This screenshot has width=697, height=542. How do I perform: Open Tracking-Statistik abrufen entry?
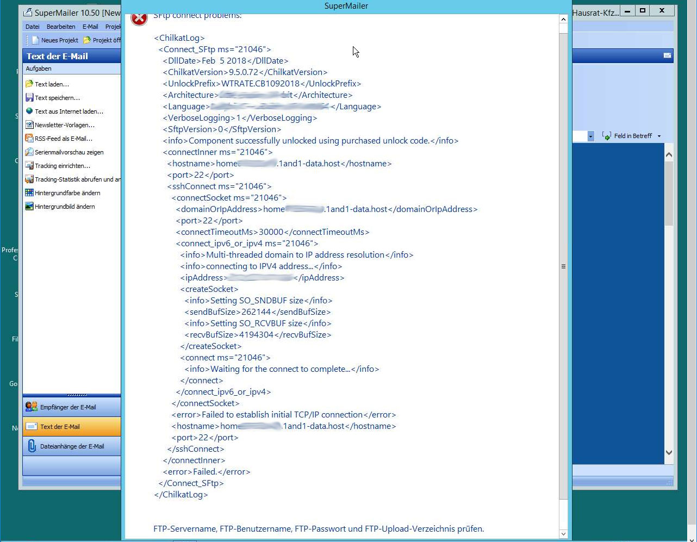point(78,179)
